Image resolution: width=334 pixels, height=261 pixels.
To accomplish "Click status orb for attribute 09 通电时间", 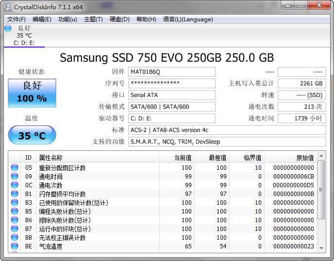I will tap(15, 177).
